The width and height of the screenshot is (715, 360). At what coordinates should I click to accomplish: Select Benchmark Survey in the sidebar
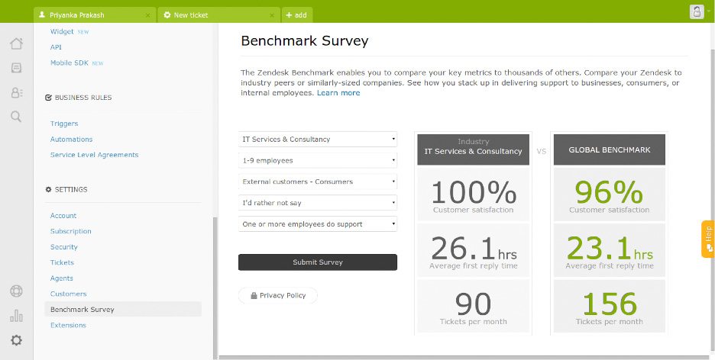pyautogui.click(x=123, y=310)
